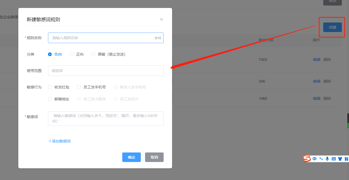Switch punctuation mode in the Sogou bar
The height and width of the screenshot is (180, 349).
coord(321,159)
